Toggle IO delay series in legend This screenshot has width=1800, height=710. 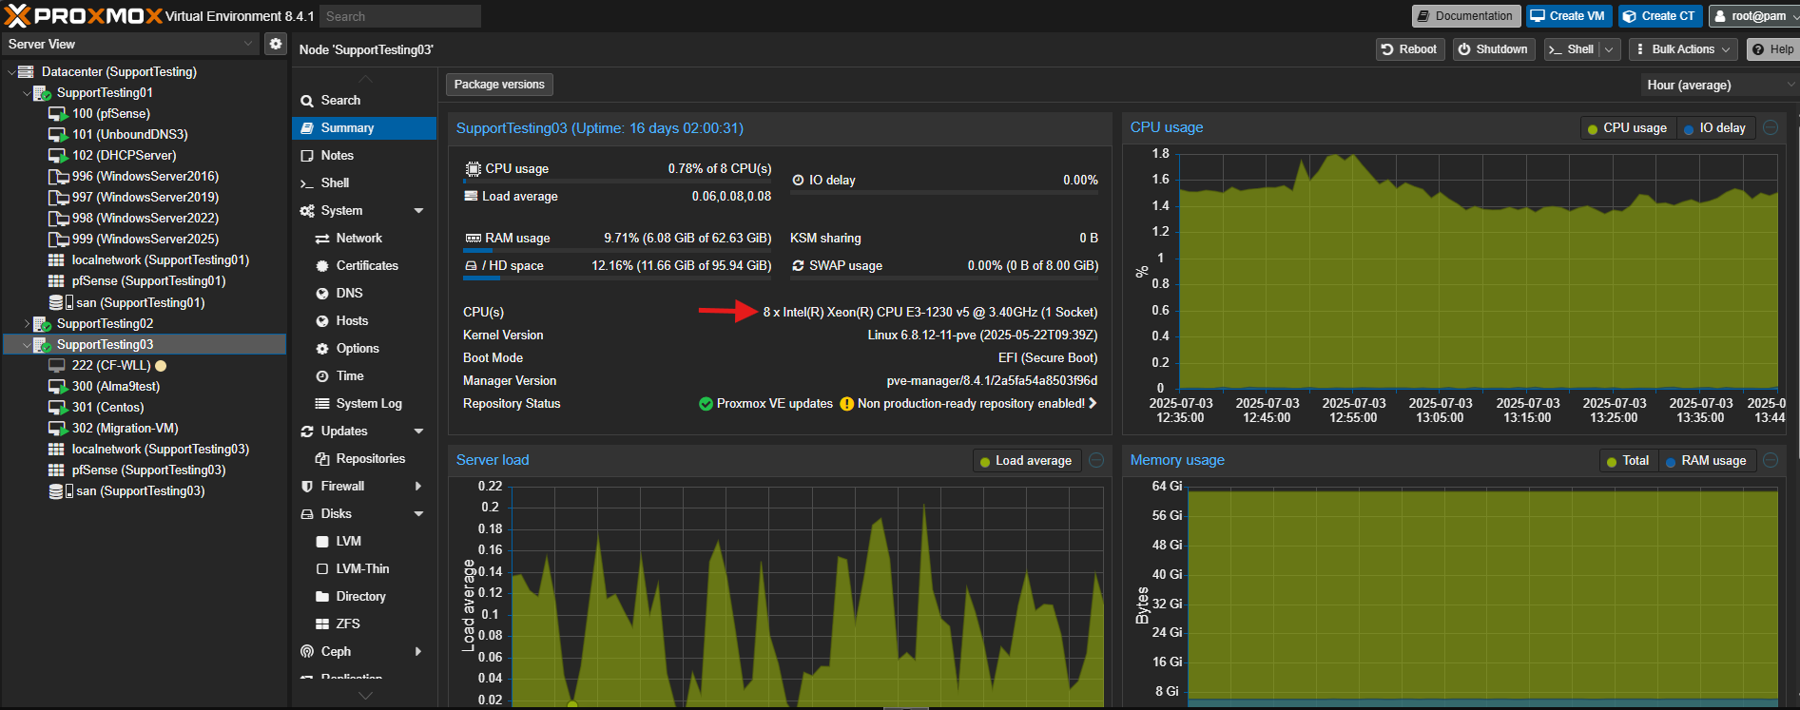[x=1714, y=128]
